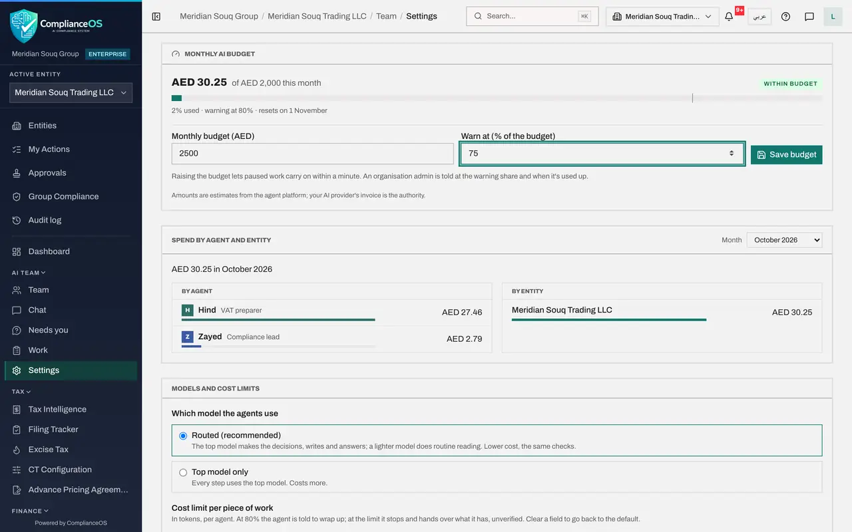The image size is (852, 532).
Task: Open Filing Tracker in the sidebar
Action: (x=71, y=430)
